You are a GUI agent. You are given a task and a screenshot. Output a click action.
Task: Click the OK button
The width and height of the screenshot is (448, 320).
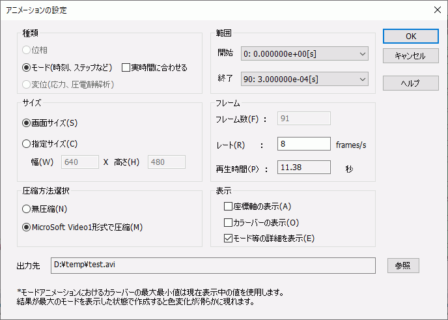[410, 36]
